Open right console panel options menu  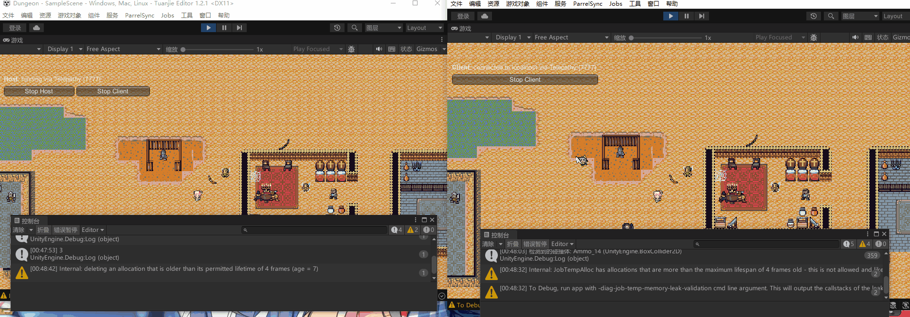click(x=868, y=234)
